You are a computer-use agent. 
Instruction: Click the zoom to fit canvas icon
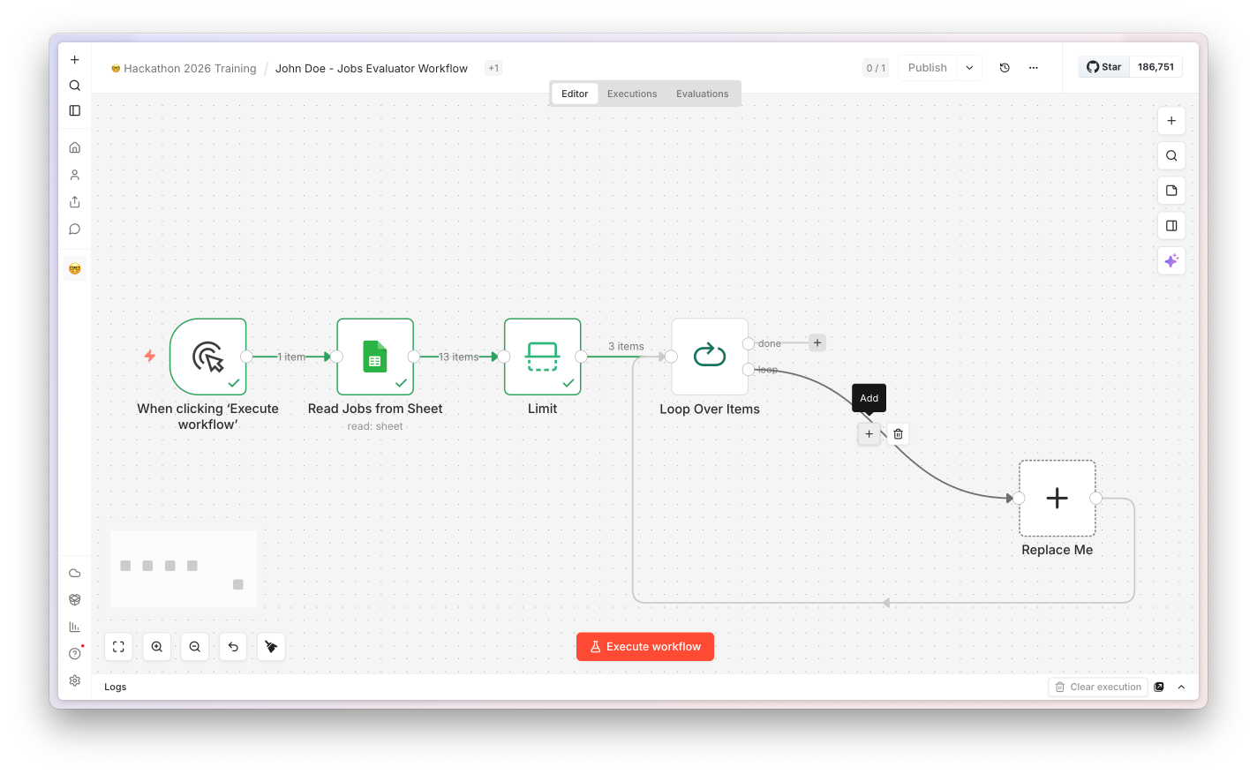tap(118, 647)
